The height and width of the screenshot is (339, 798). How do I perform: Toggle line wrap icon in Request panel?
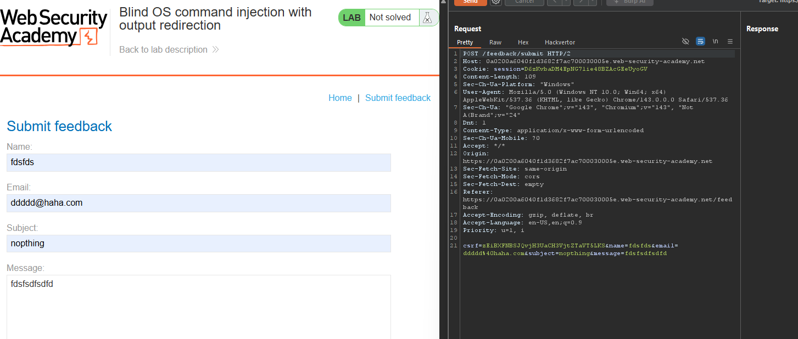[x=700, y=42]
